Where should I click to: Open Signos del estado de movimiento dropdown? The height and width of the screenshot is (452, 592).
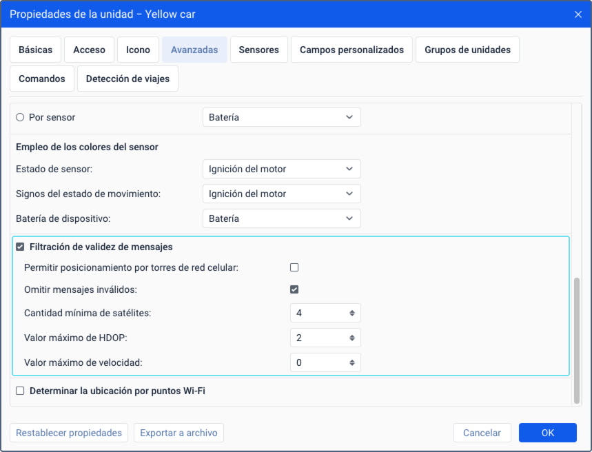282,194
